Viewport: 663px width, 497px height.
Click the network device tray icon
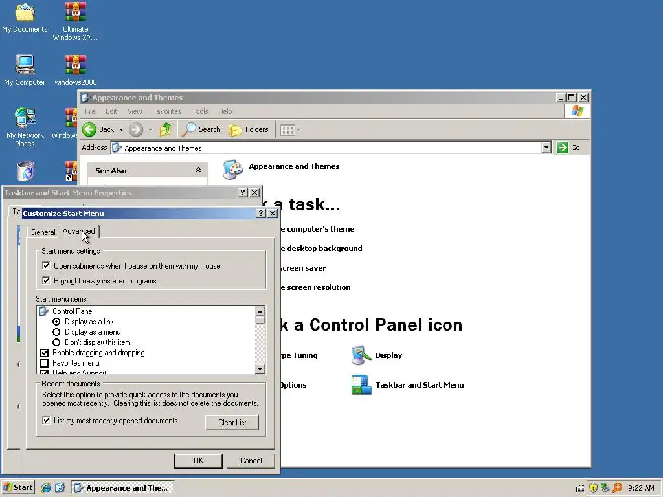coord(605,488)
